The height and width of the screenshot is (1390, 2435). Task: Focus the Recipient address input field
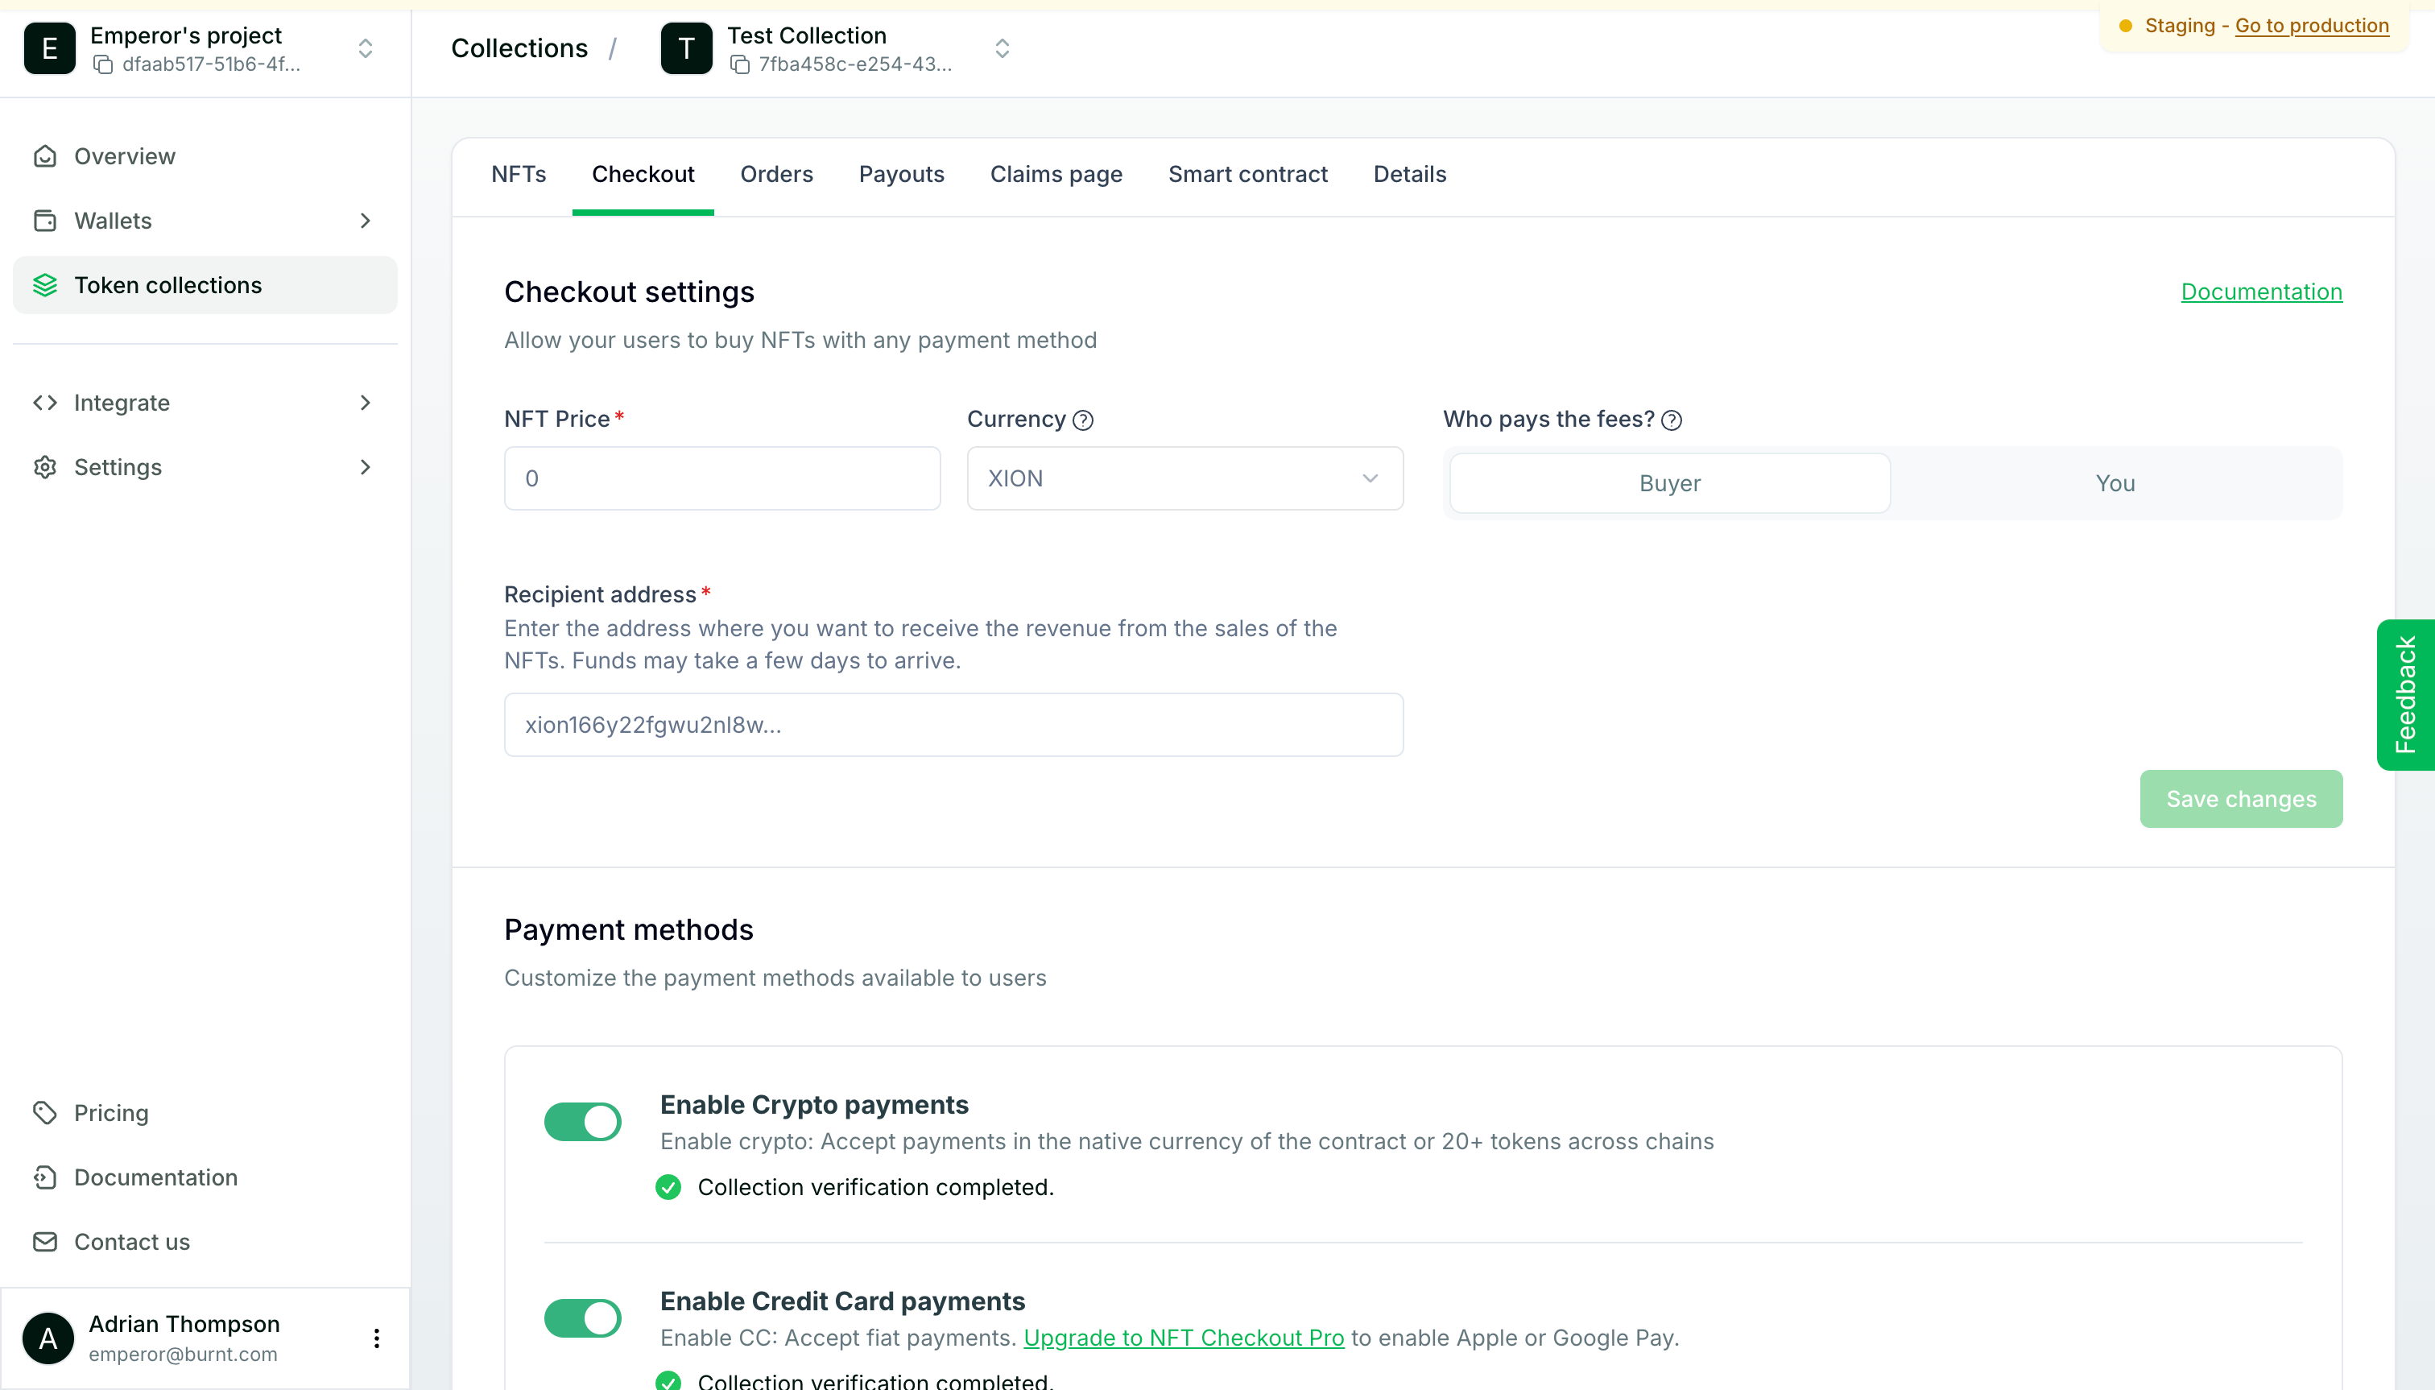point(953,726)
